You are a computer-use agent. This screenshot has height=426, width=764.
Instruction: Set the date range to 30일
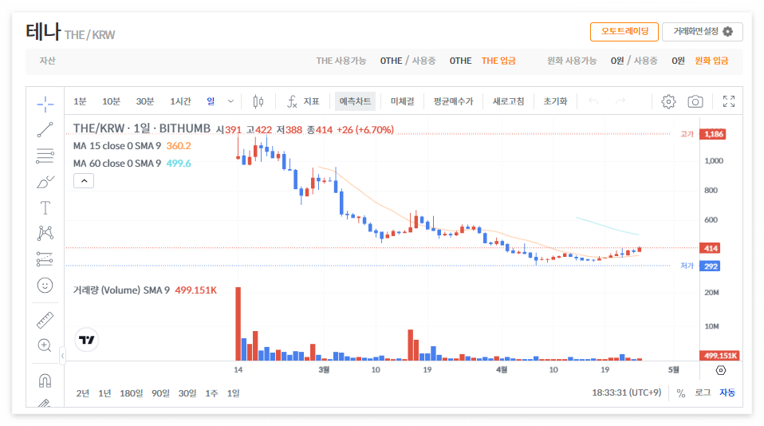coord(187,393)
